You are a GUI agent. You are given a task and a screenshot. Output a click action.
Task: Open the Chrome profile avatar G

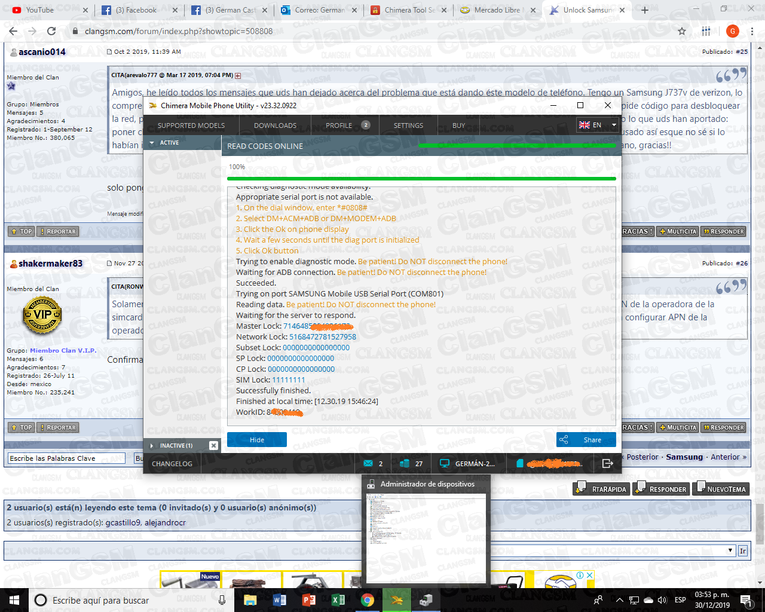click(x=733, y=31)
